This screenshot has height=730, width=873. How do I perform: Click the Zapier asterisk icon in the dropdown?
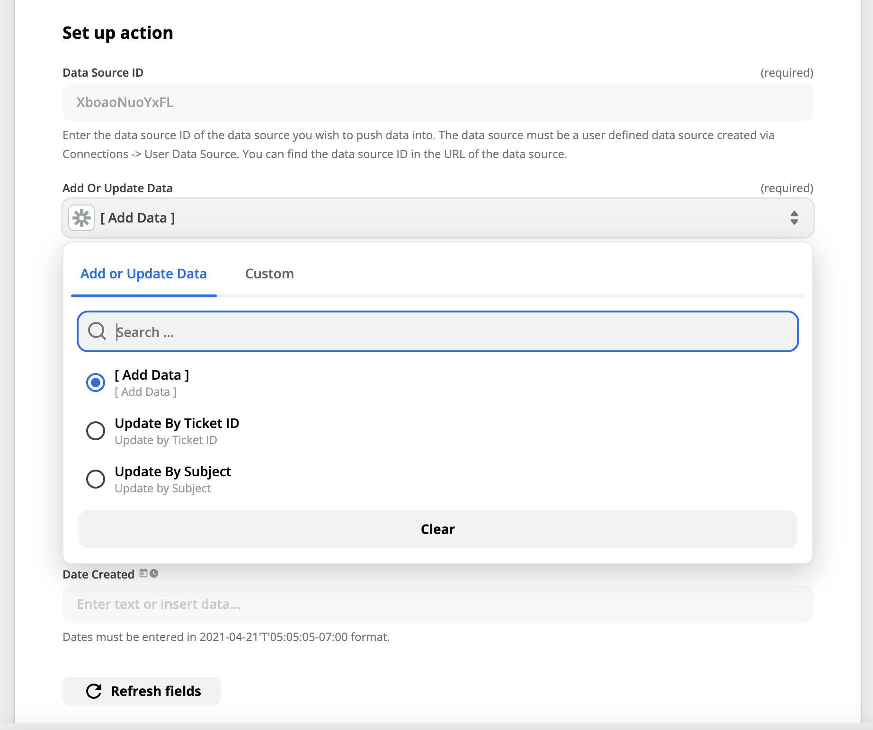(x=81, y=218)
